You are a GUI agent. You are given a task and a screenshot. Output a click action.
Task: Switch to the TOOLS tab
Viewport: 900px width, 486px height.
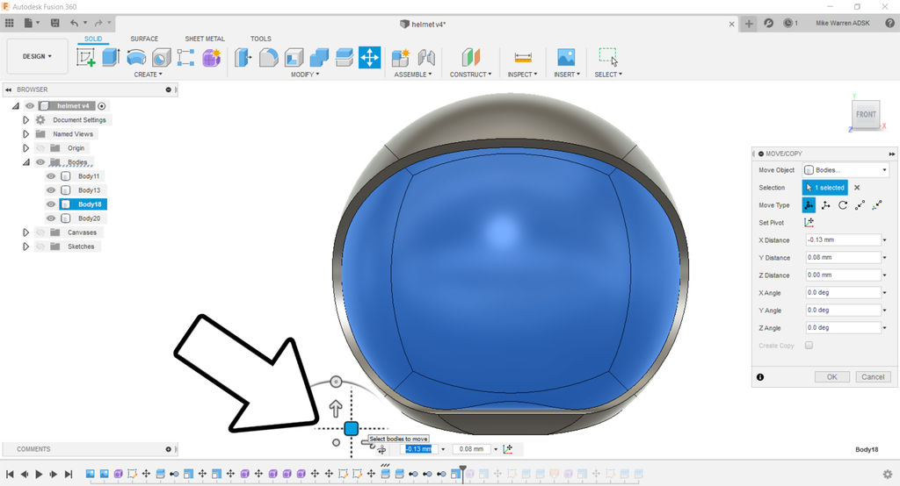260,39
